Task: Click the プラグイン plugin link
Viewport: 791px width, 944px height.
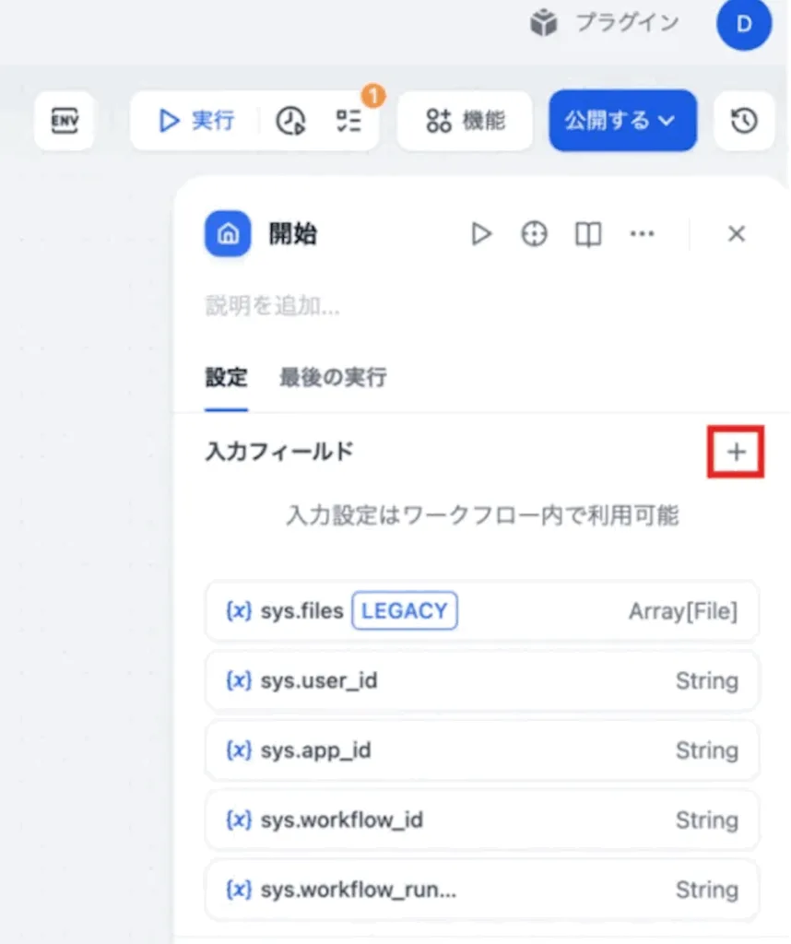Action: (606, 24)
